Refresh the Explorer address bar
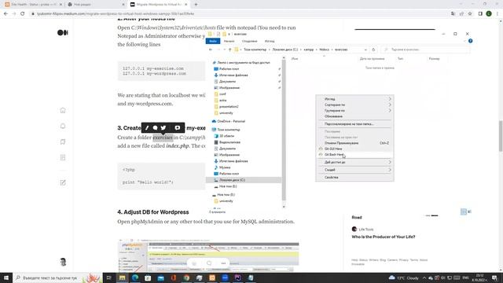Image resolution: width=503 pixels, height=283 pixels. (373, 50)
